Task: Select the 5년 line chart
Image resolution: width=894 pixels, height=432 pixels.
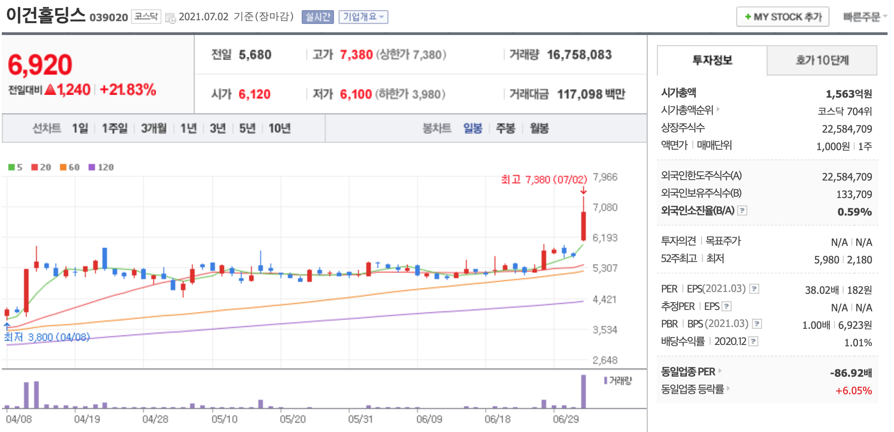Action: (x=247, y=128)
